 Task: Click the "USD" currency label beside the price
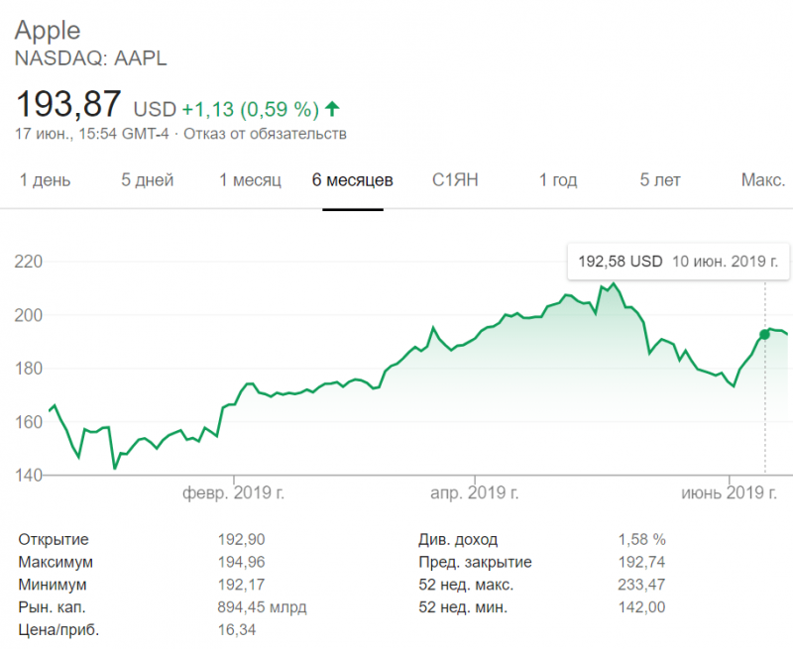(155, 109)
